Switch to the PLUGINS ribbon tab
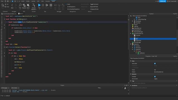 point(48,1)
